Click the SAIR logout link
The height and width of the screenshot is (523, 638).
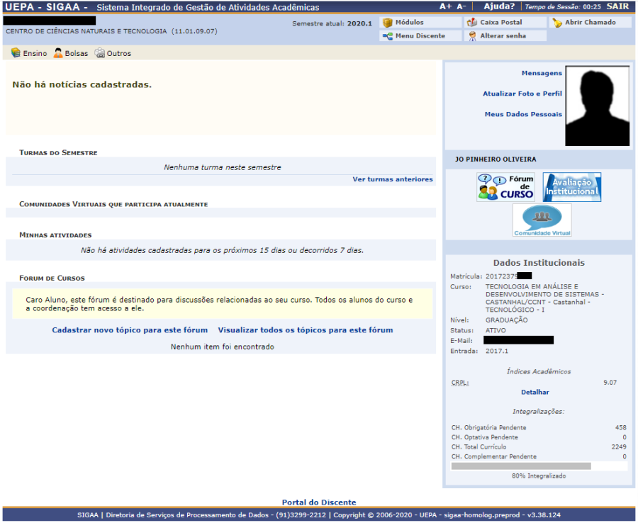[617, 6]
